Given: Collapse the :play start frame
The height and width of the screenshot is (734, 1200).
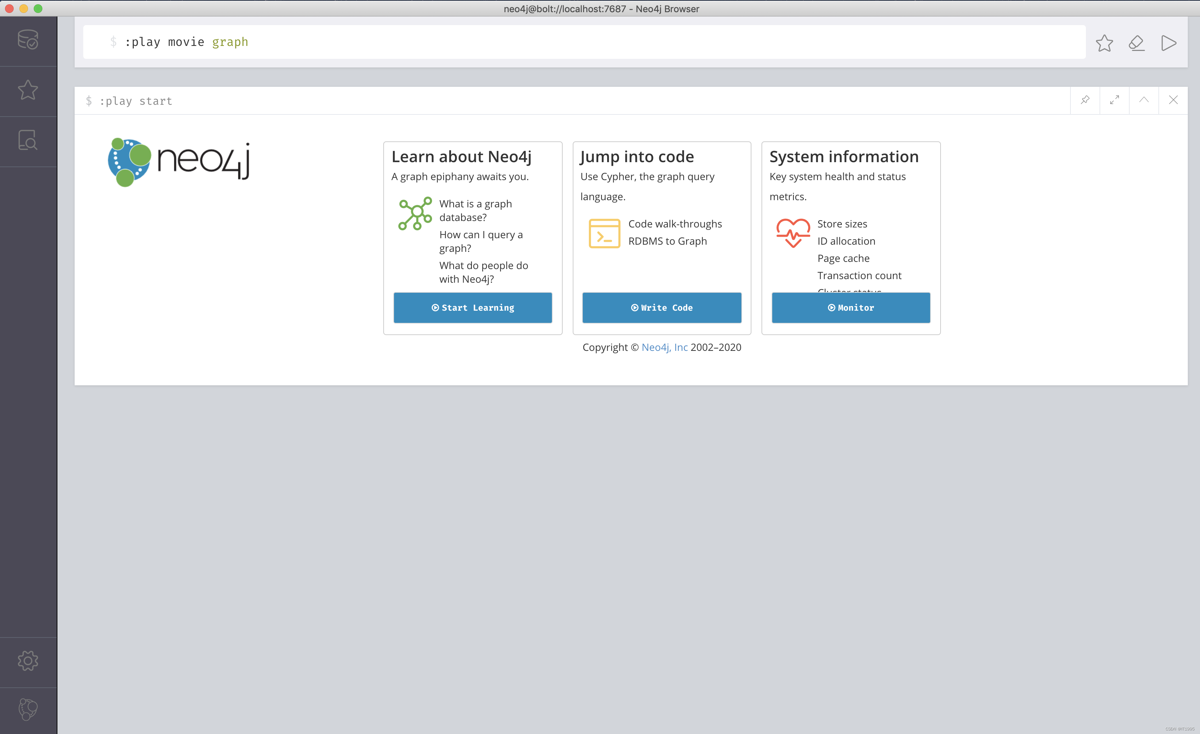Looking at the screenshot, I should 1144,100.
